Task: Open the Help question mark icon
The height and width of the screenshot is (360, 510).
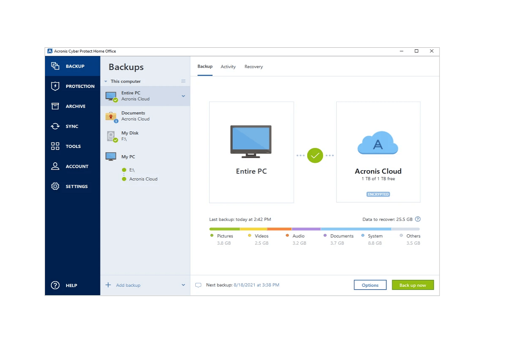Action: point(55,285)
